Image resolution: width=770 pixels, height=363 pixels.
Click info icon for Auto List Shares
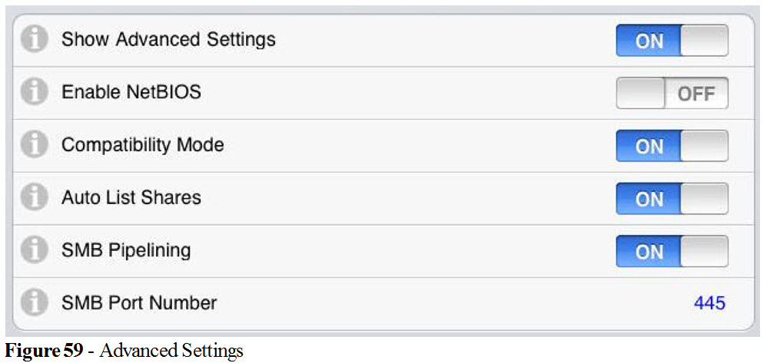pyautogui.click(x=34, y=198)
